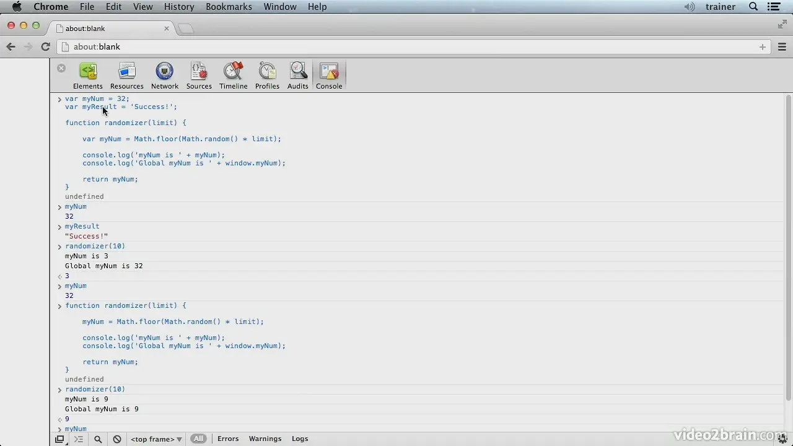This screenshot has width=793, height=446.
Task: Open the Apple menu
Action: (17, 7)
